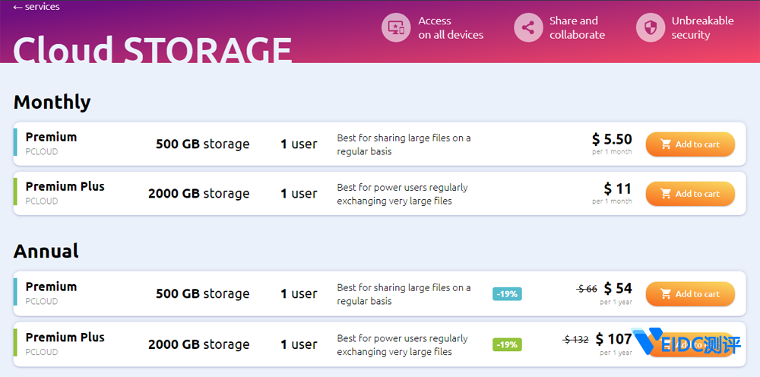Click the struck-through $66 original price
This screenshot has width=760, height=377.
[x=587, y=289]
